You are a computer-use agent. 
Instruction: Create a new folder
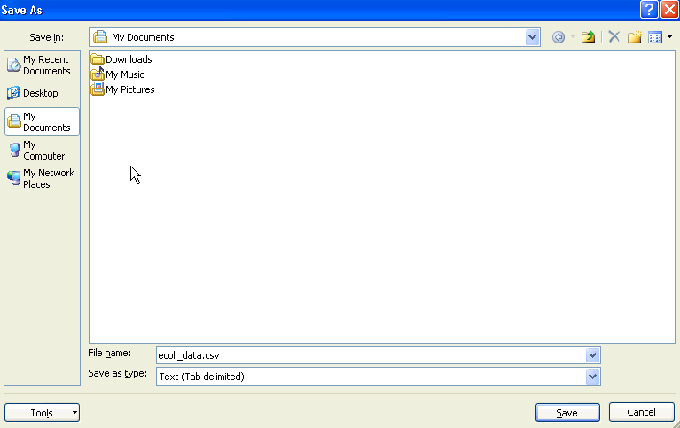(x=635, y=37)
